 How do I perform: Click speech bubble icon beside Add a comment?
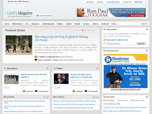click(x=36, y=60)
